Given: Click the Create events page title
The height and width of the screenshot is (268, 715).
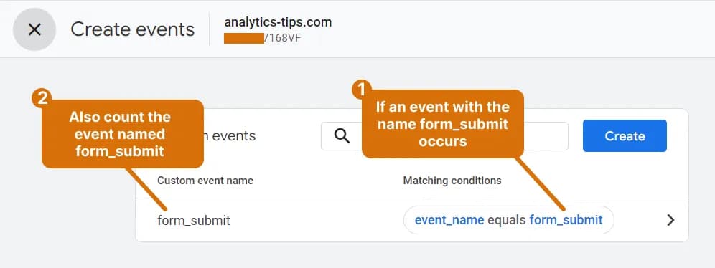Looking at the screenshot, I should (x=132, y=29).
